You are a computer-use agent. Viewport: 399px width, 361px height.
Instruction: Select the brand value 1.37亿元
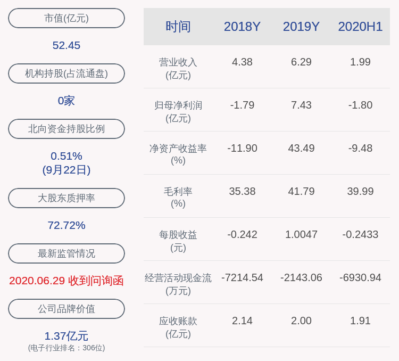66,336
